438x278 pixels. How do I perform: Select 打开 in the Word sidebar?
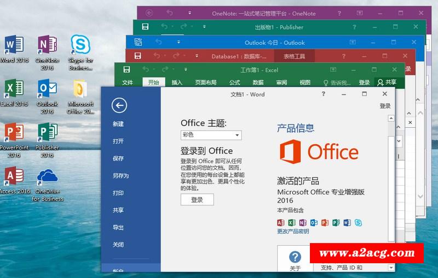tap(118, 141)
